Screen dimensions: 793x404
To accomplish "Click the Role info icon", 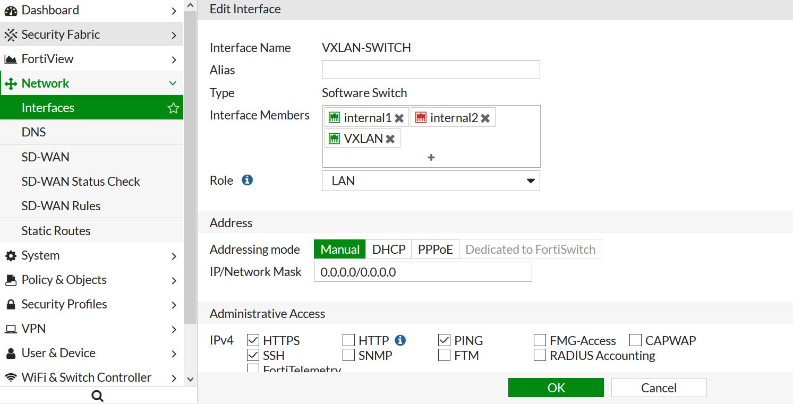I will [247, 180].
